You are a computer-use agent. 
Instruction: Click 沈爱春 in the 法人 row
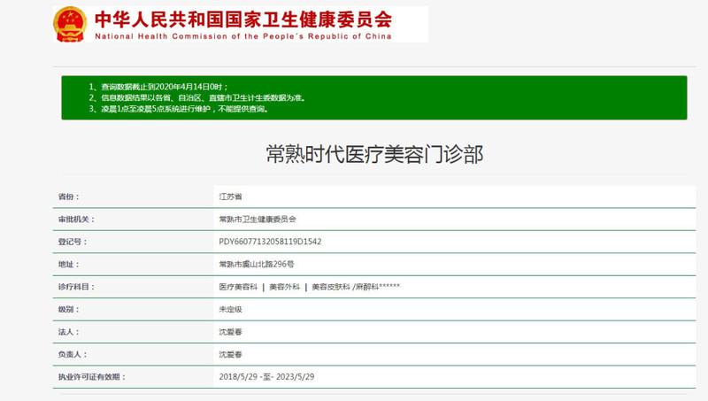(231, 332)
